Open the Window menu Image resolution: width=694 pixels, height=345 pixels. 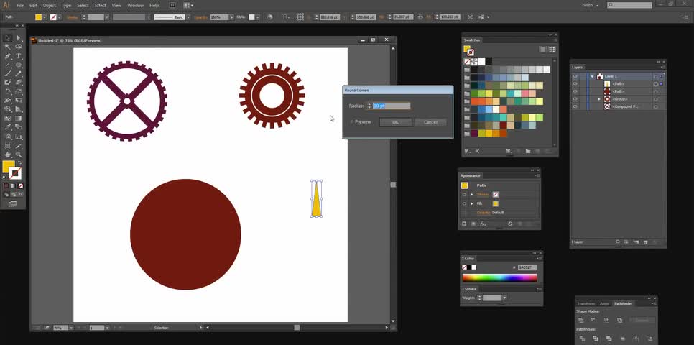pyautogui.click(x=136, y=5)
